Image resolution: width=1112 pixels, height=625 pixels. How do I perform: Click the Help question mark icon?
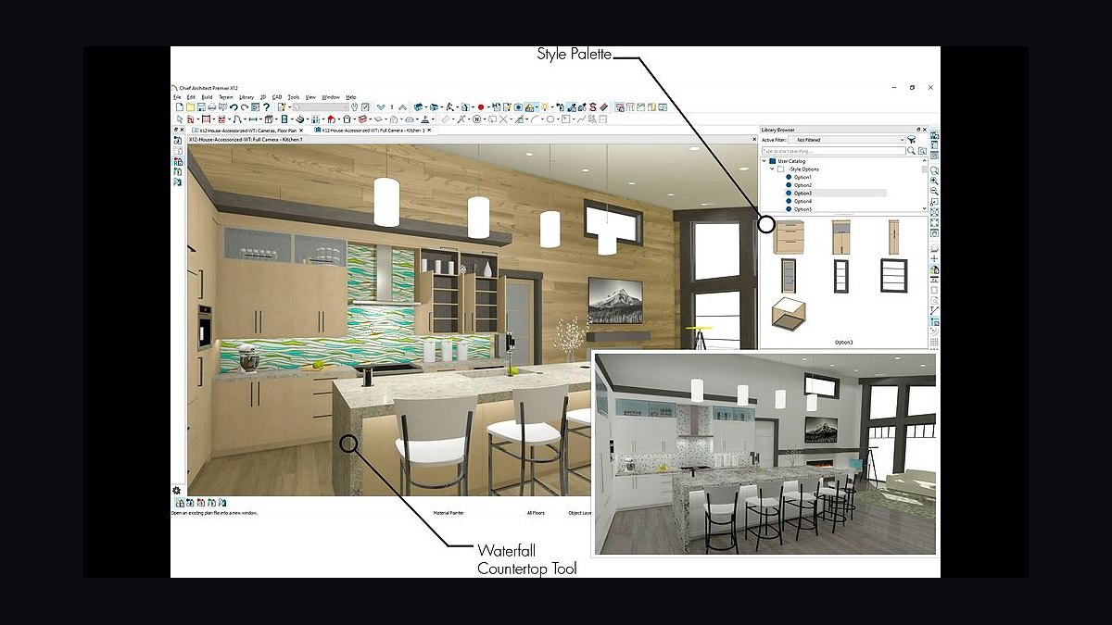266,107
